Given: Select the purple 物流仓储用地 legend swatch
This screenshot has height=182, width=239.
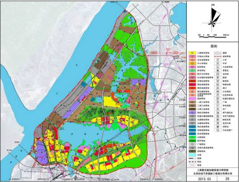Looking at the screenshot, I should pos(192,113).
